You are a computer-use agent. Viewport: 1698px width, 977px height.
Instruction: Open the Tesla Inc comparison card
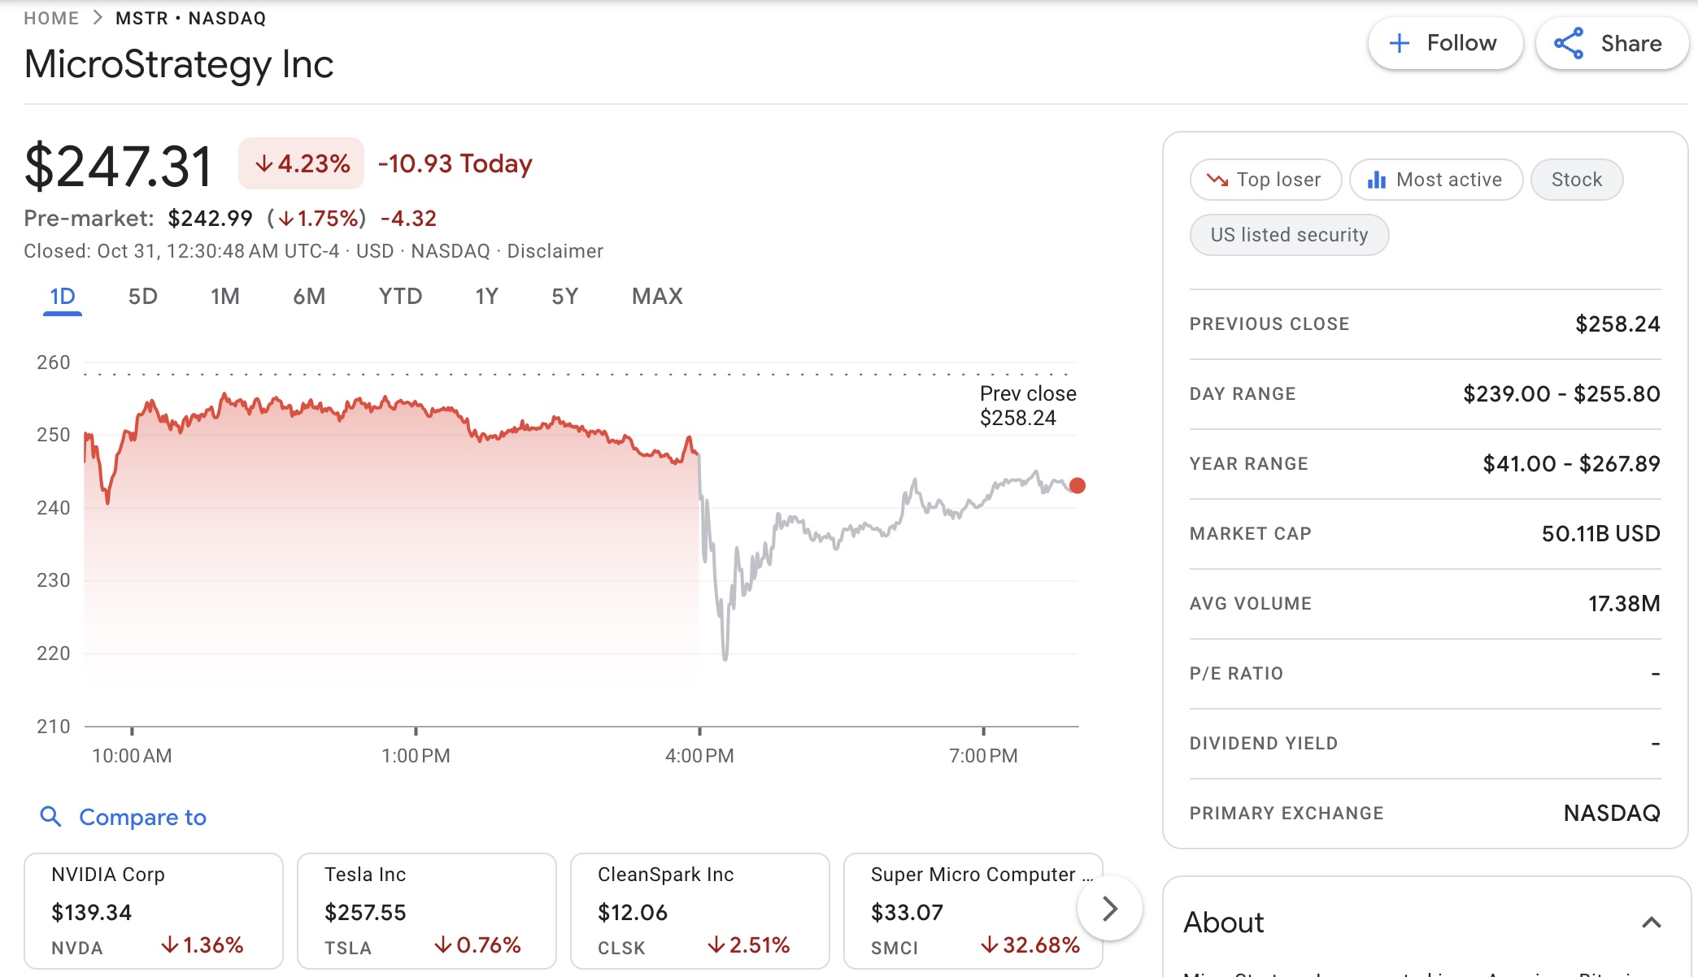(427, 910)
